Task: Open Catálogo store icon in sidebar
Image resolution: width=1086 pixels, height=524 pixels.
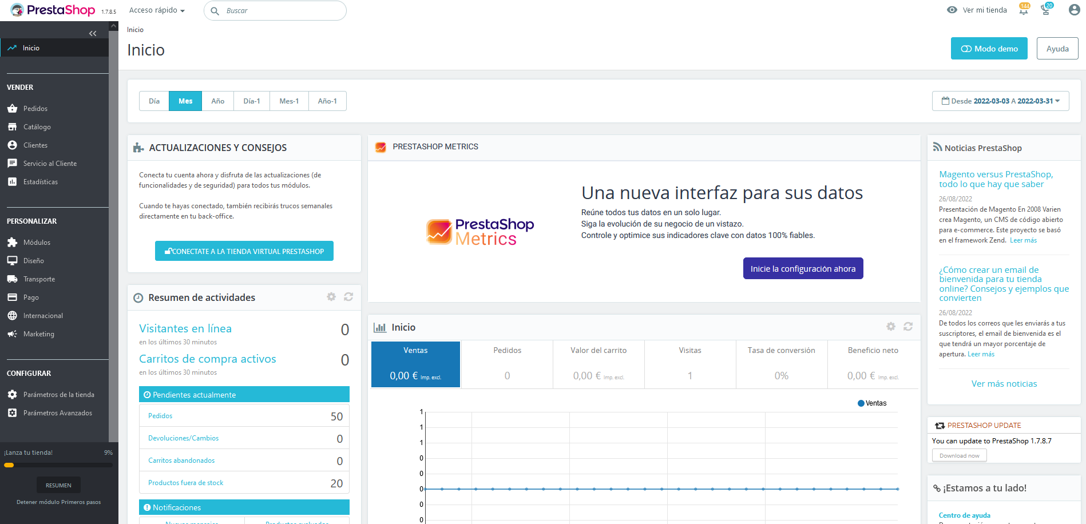Action: coord(12,126)
